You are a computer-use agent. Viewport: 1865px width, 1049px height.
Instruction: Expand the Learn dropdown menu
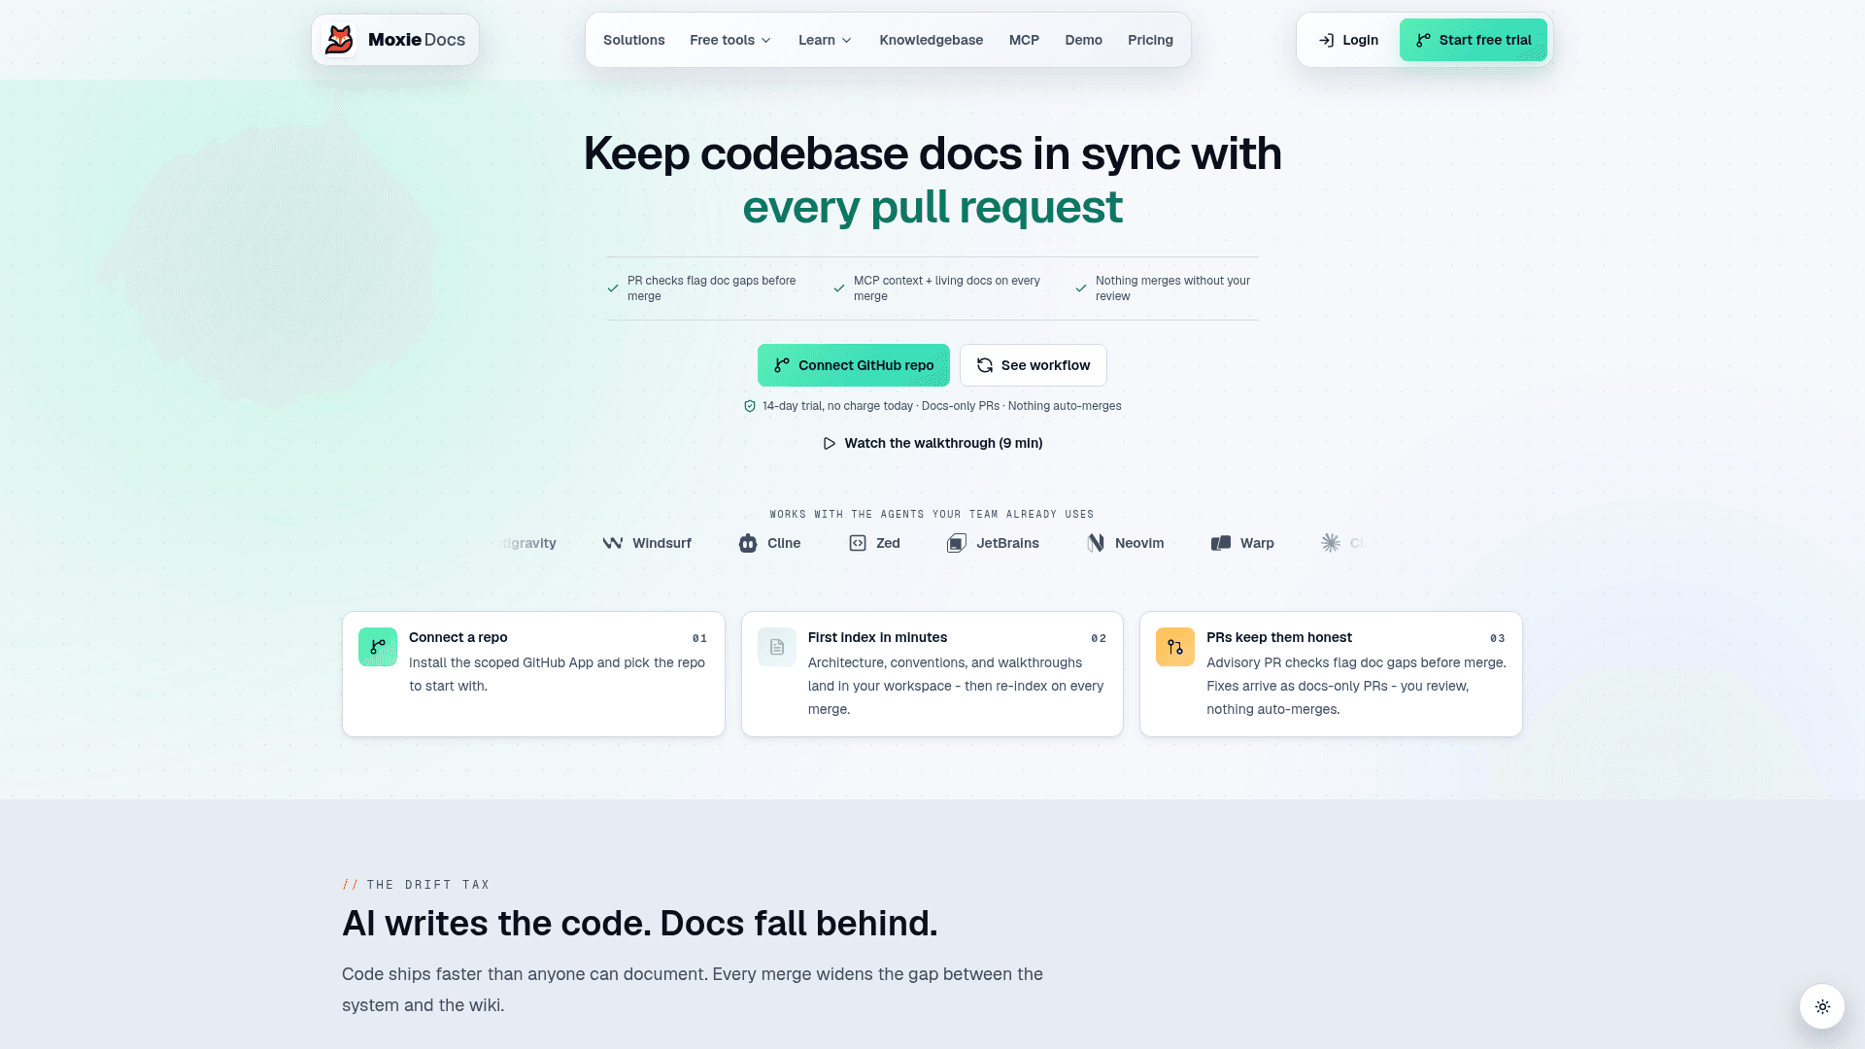click(825, 40)
